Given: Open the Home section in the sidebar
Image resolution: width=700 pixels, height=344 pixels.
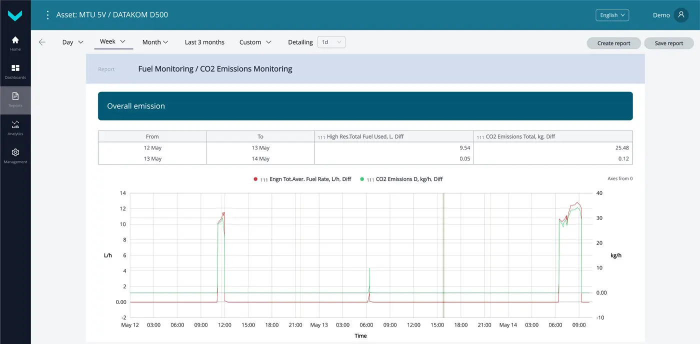Looking at the screenshot, I should [15, 43].
